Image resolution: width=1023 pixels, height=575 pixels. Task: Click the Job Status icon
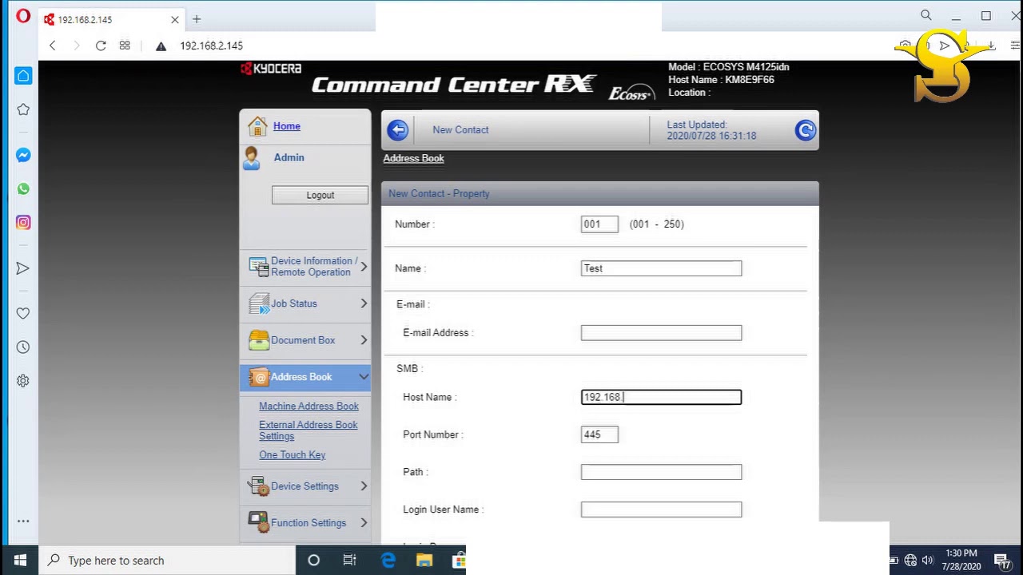click(x=258, y=303)
